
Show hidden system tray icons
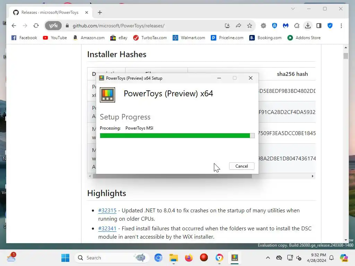[268, 258]
